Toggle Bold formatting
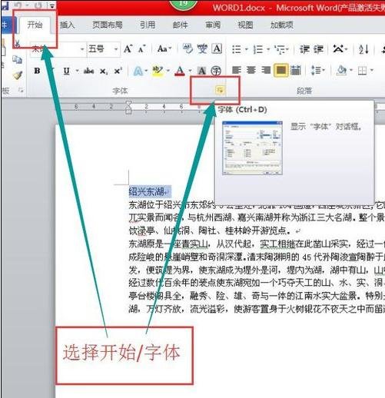The height and width of the screenshot is (398, 385). 37,71
